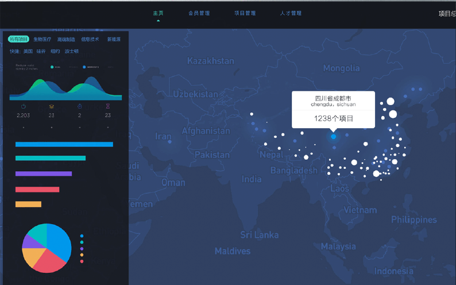This screenshot has width=456, height=285.
Task: Select the 所有项目 filter pill
Action: [18, 40]
